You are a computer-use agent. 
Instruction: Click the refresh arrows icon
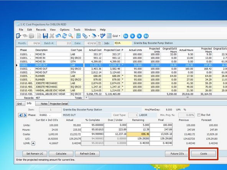click(x=64, y=36)
